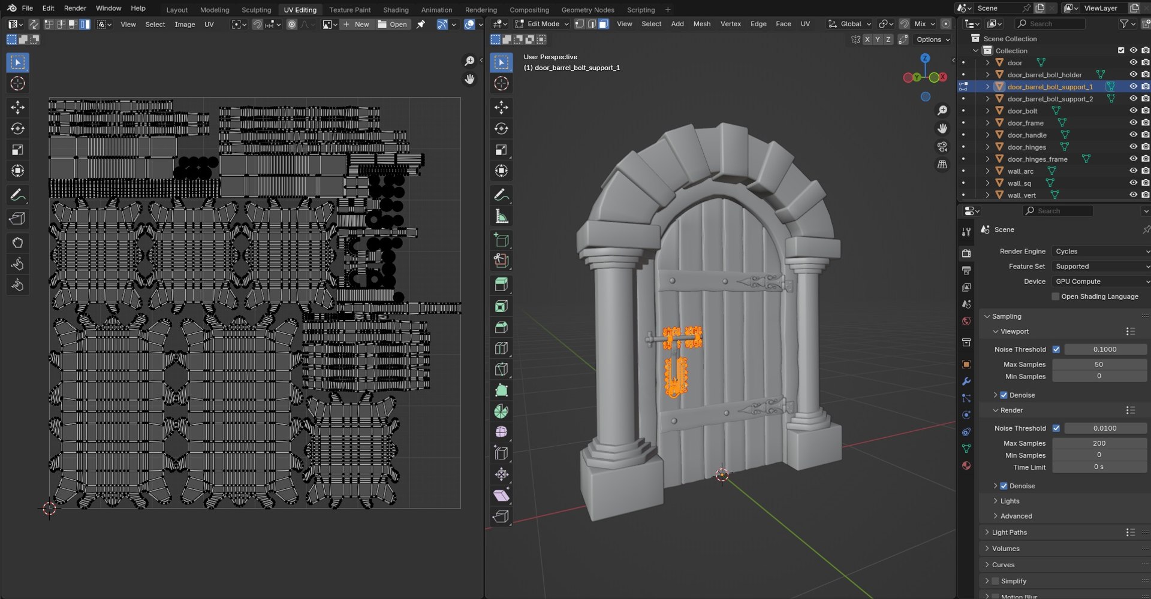1151x599 pixels.
Task: Select the Loop Cut tool in 3D viewport
Action: coord(501,348)
